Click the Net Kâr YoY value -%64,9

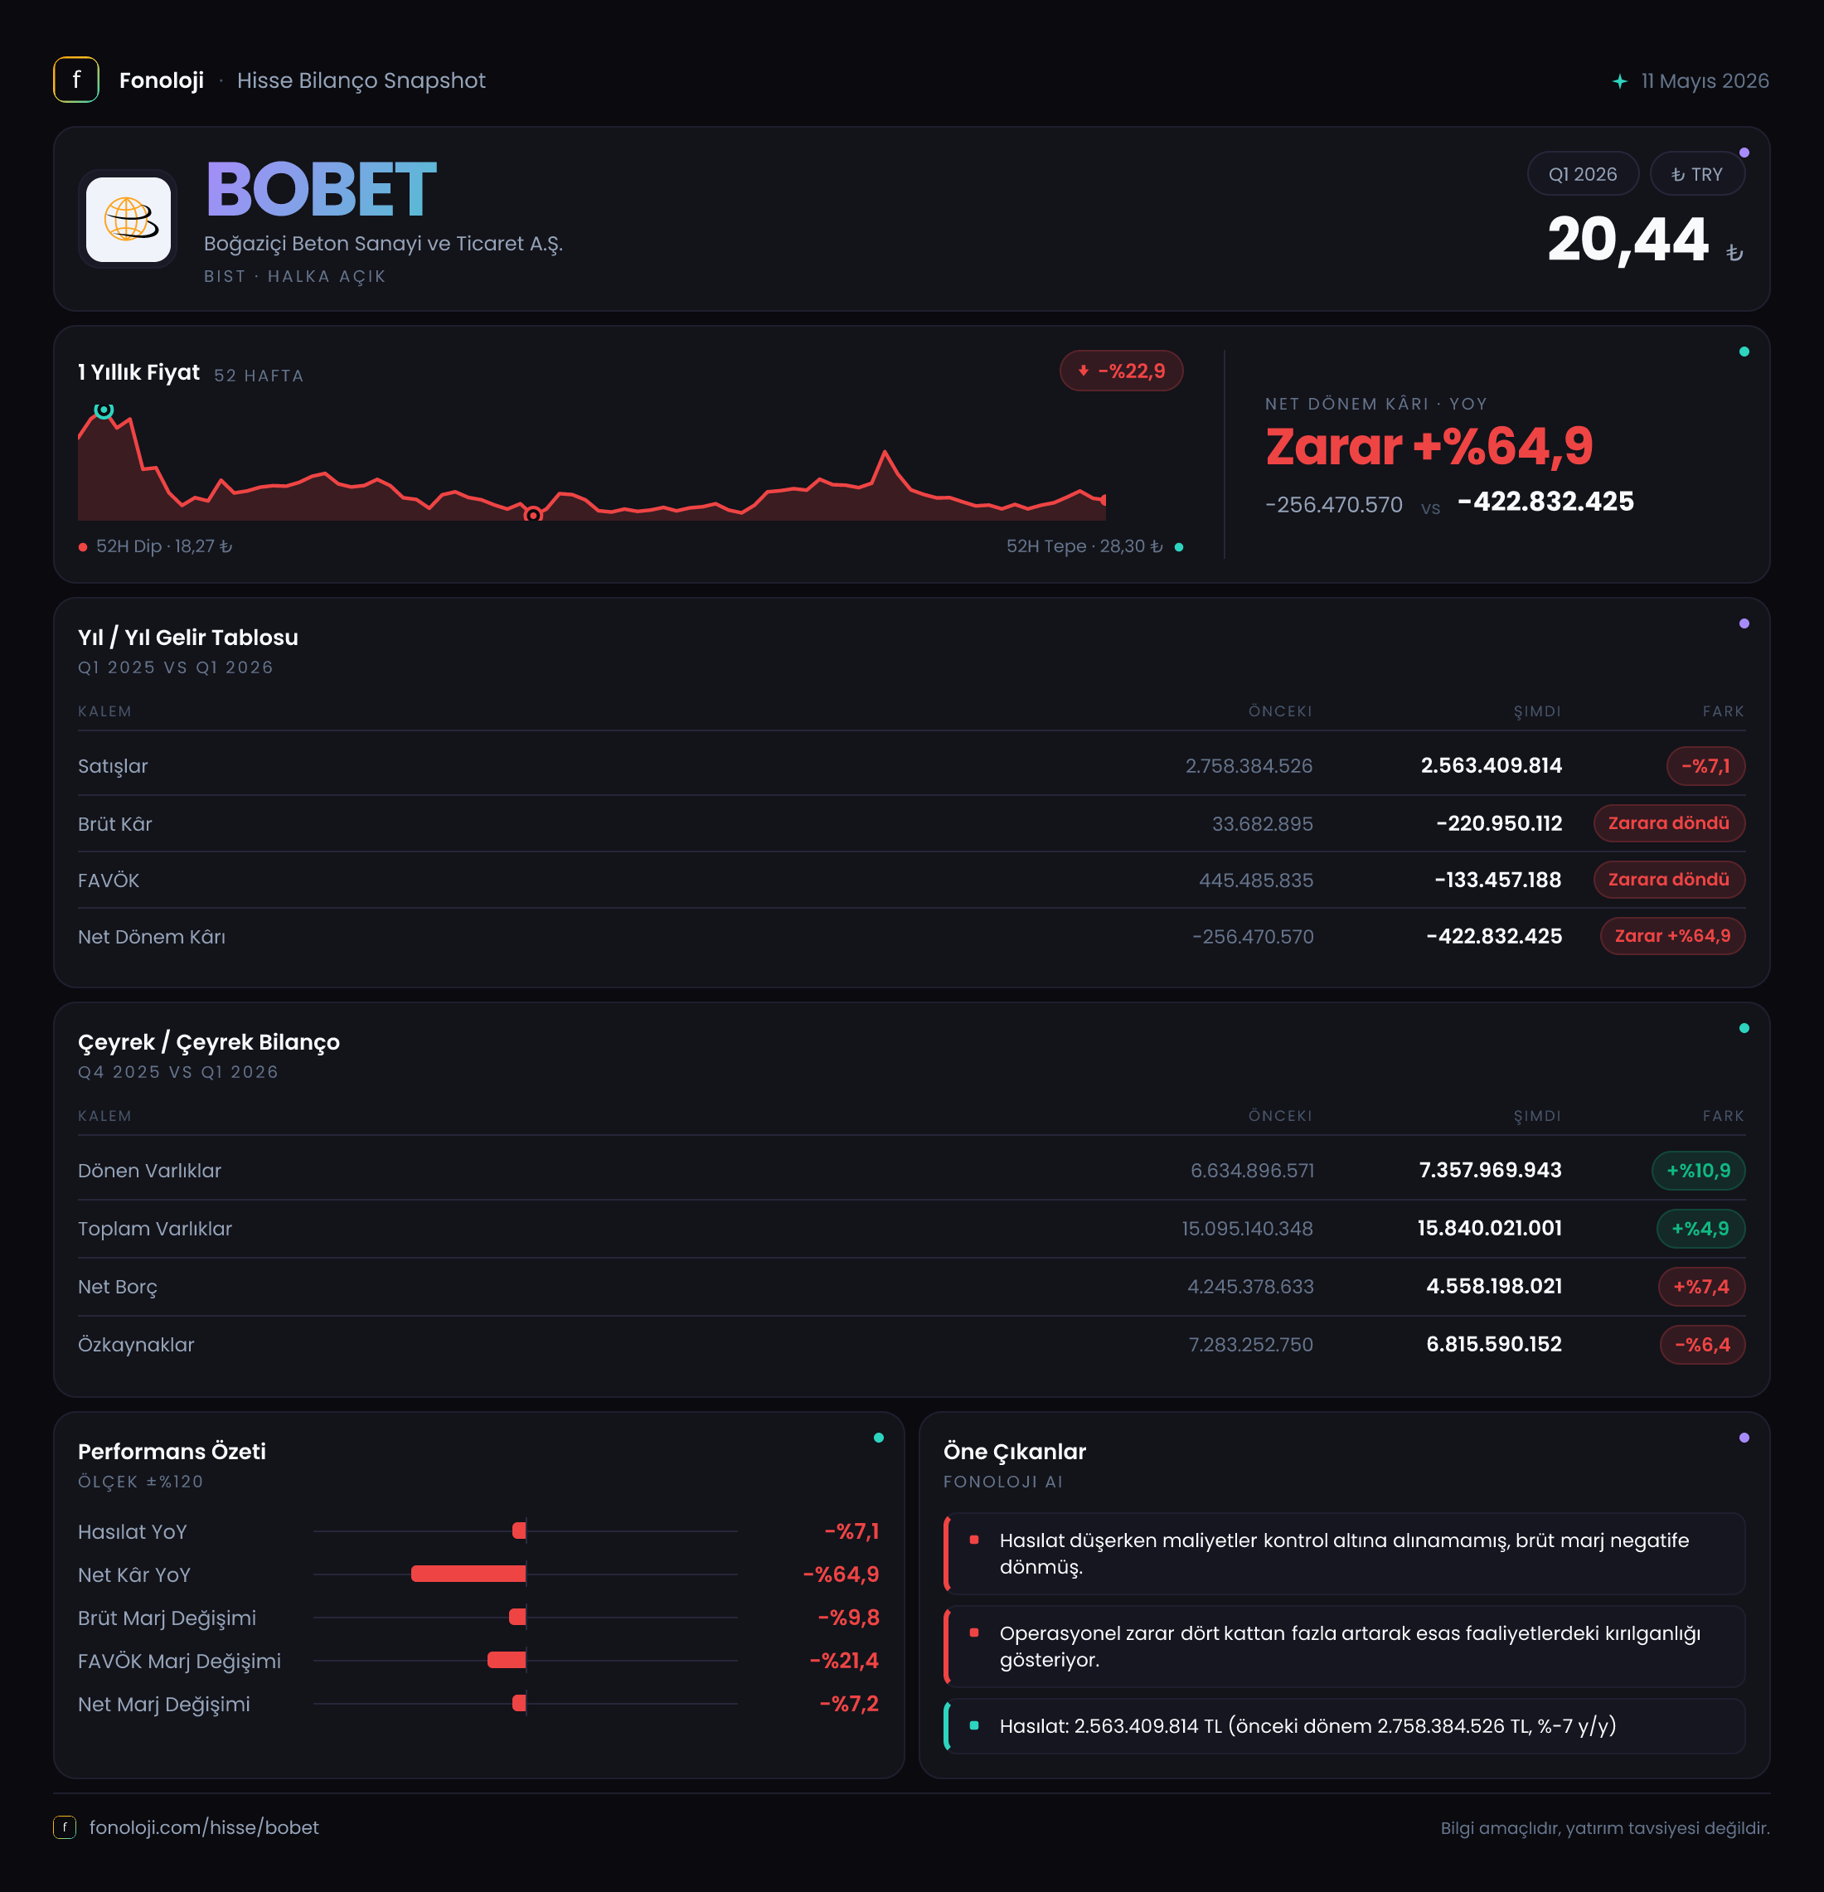tap(841, 1574)
